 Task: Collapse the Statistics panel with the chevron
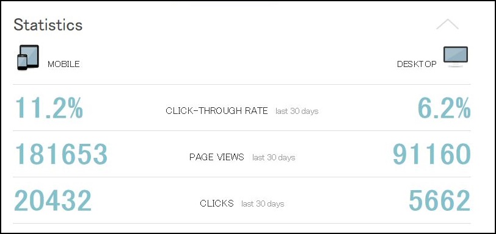[x=447, y=24]
